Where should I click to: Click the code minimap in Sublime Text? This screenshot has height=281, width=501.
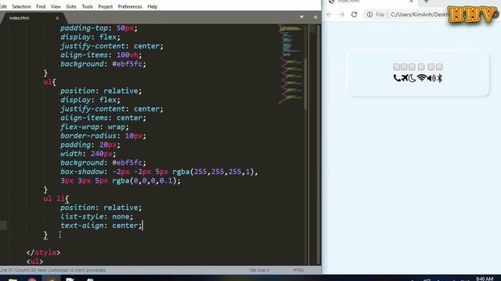point(290,64)
